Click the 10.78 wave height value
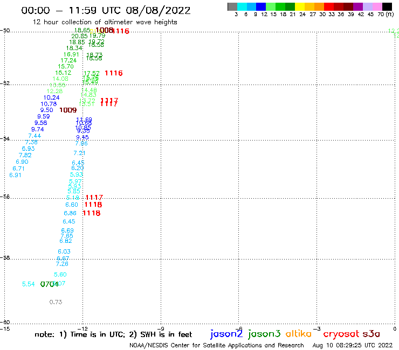The width and height of the screenshot is (399, 350). tap(49, 104)
